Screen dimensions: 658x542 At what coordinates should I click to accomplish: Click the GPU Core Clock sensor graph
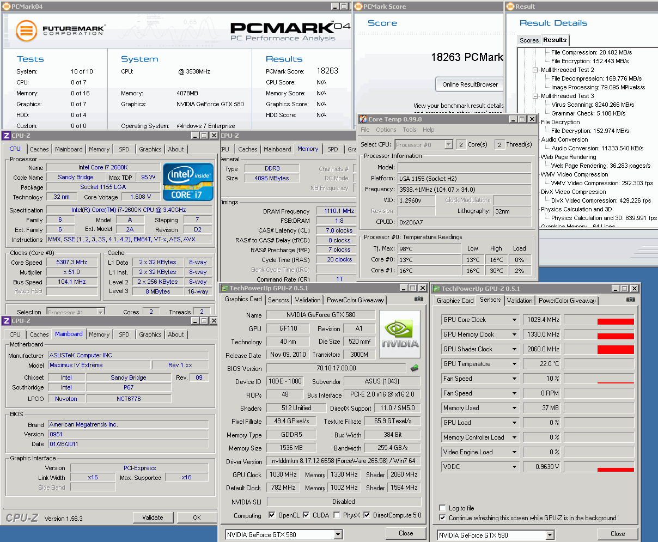(x=599, y=320)
